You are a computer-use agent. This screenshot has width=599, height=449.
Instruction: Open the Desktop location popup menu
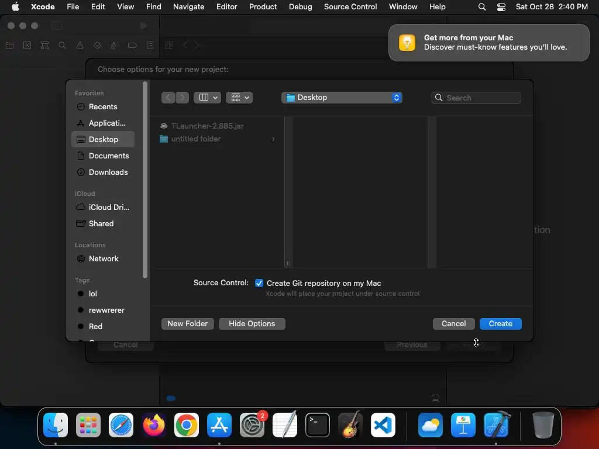click(x=342, y=98)
